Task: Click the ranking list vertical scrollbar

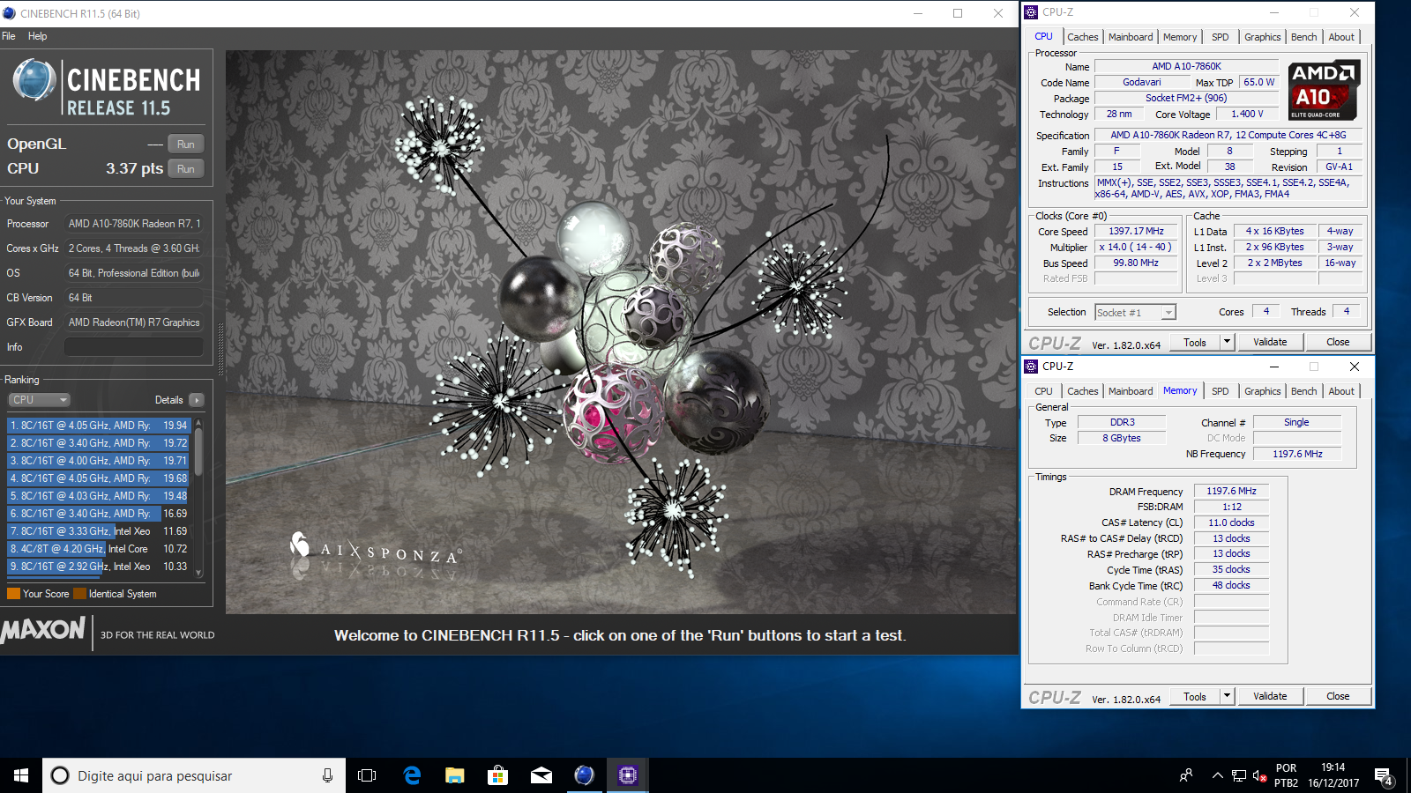Action: [x=198, y=498]
